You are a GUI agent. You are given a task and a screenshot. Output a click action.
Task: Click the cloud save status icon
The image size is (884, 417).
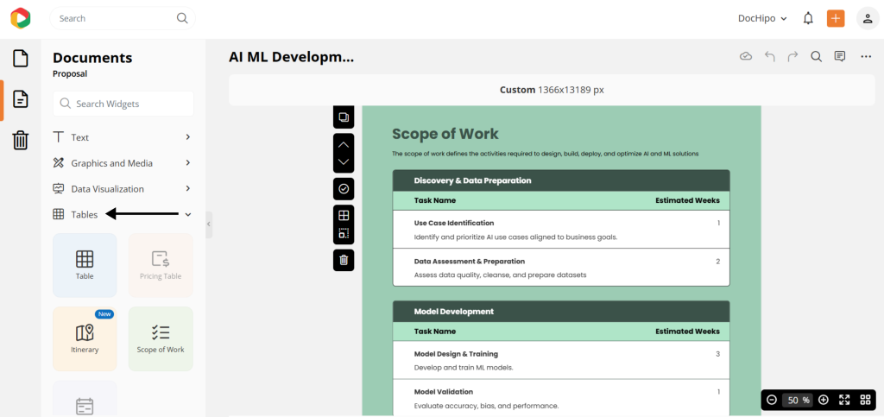pos(746,56)
